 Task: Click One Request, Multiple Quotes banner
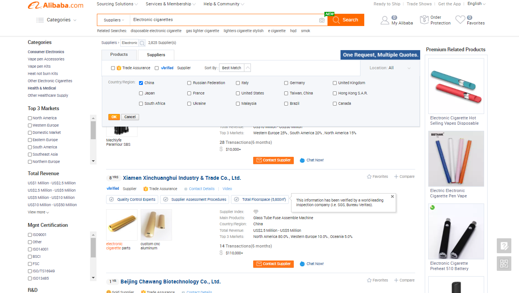[380, 55]
